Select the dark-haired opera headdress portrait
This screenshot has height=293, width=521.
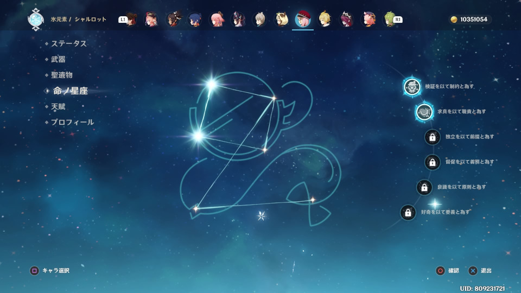point(238,20)
